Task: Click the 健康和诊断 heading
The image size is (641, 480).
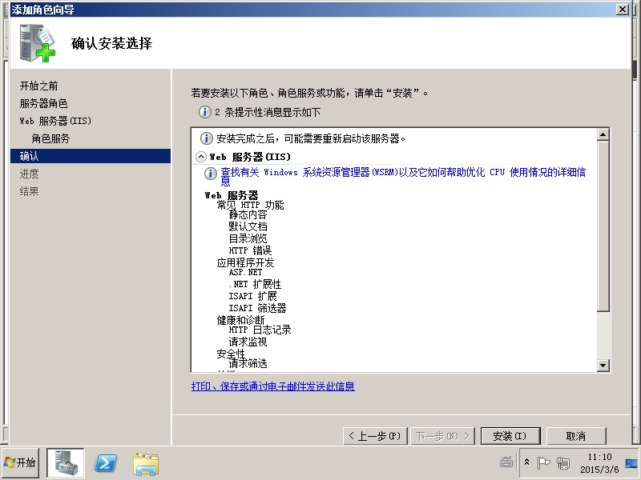Action: pos(241,320)
